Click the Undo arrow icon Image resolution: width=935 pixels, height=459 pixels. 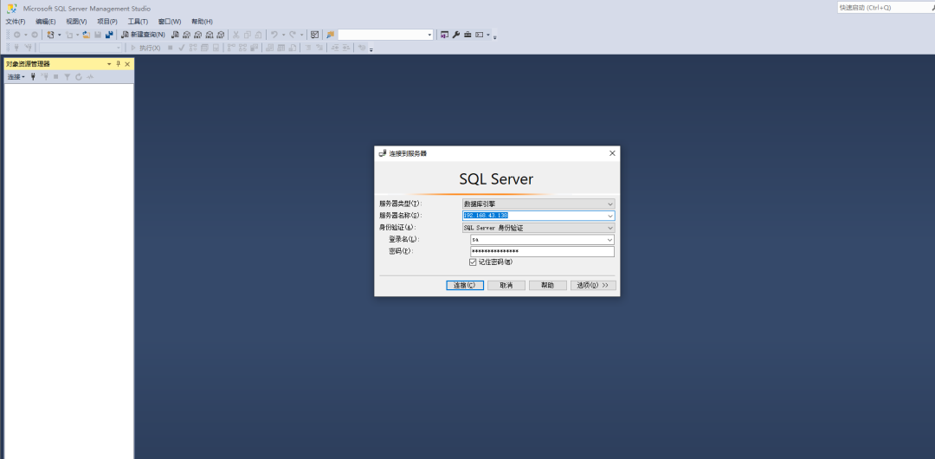[x=274, y=35]
